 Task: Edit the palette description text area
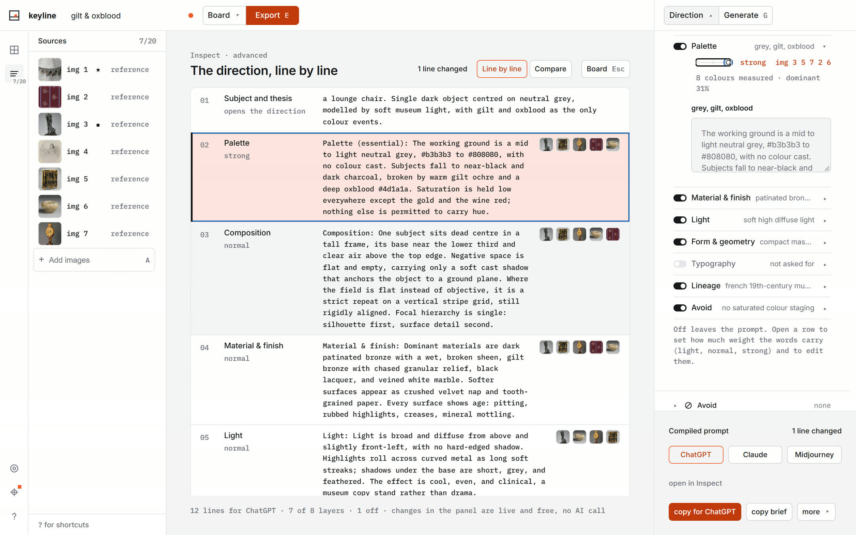[761, 145]
